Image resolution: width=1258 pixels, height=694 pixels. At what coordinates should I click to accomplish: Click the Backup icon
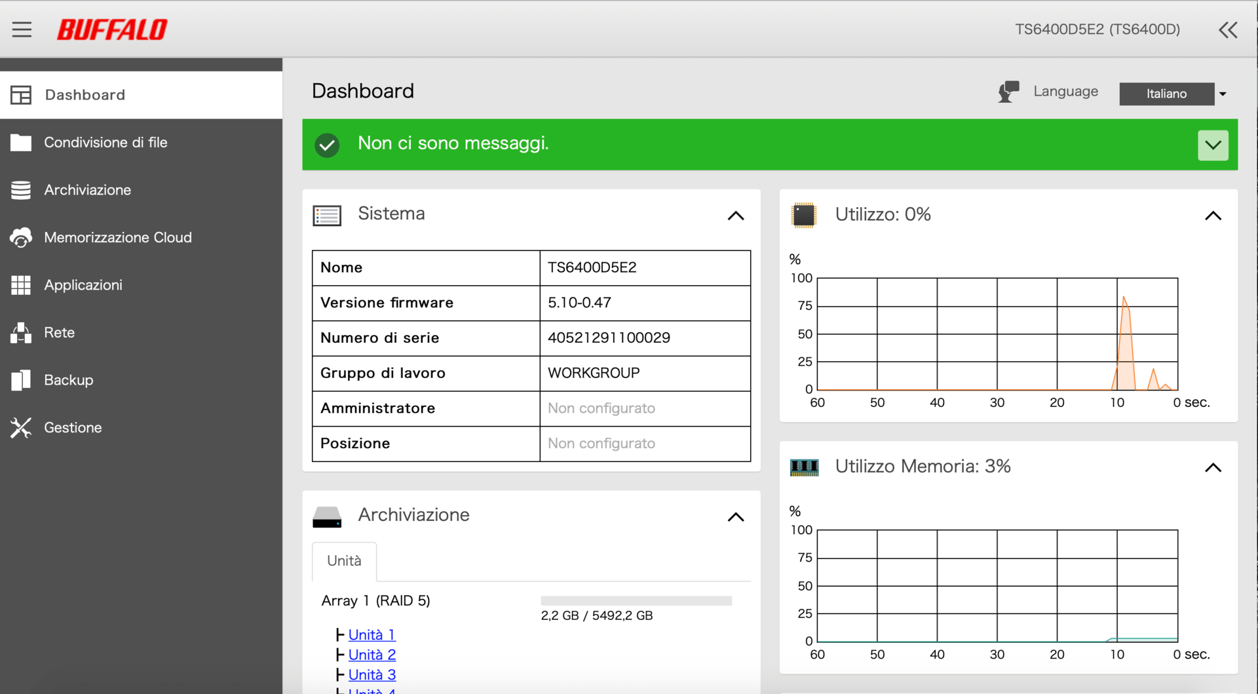21,380
